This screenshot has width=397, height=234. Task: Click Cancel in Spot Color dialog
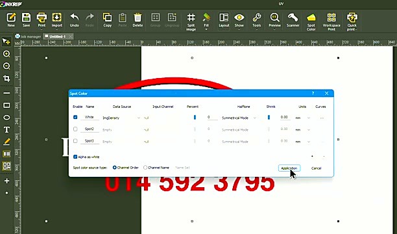(316, 168)
